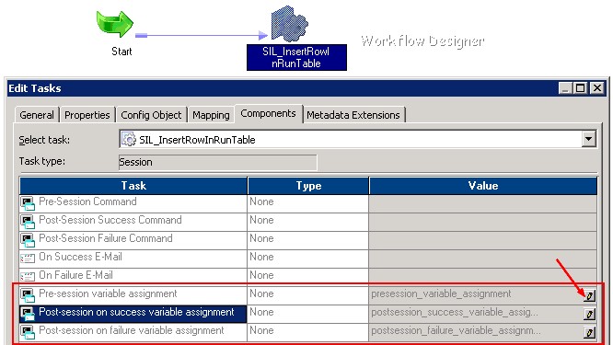Open the Select task combo box
This screenshot has height=345, width=613.
coord(358,139)
